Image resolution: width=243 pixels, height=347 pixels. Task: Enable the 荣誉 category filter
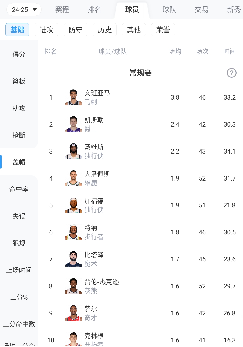(x=163, y=30)
